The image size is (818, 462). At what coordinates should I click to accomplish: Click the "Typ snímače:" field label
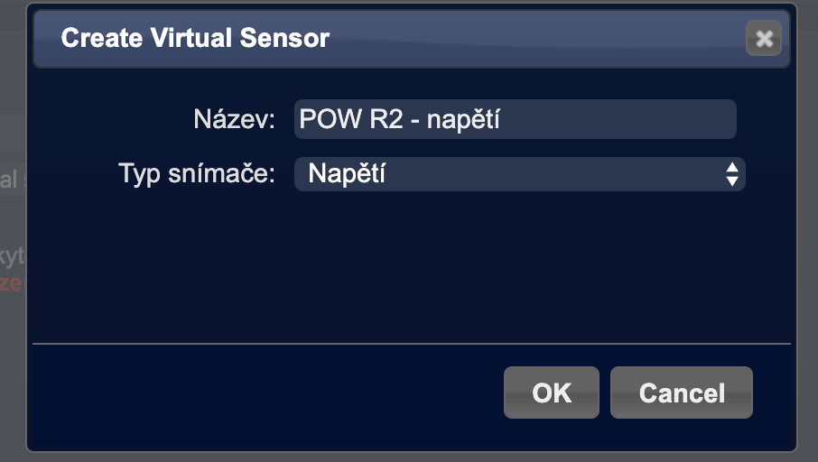[x=196, y=174]
